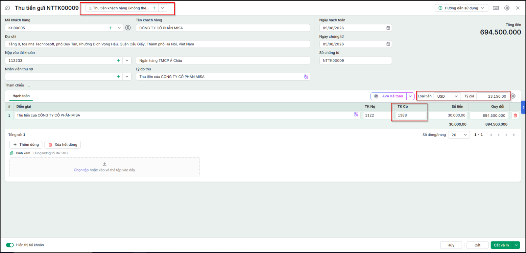The width and height of the screenshot is (526, 253).
Task: Add new receipt type with plus icon
Action: 154,8
